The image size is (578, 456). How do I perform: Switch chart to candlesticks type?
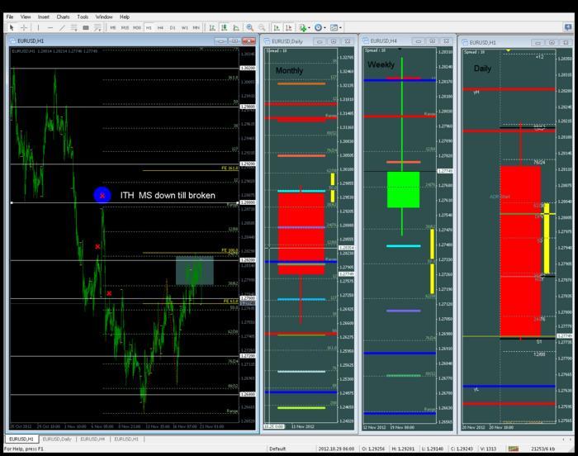point(224,27)
